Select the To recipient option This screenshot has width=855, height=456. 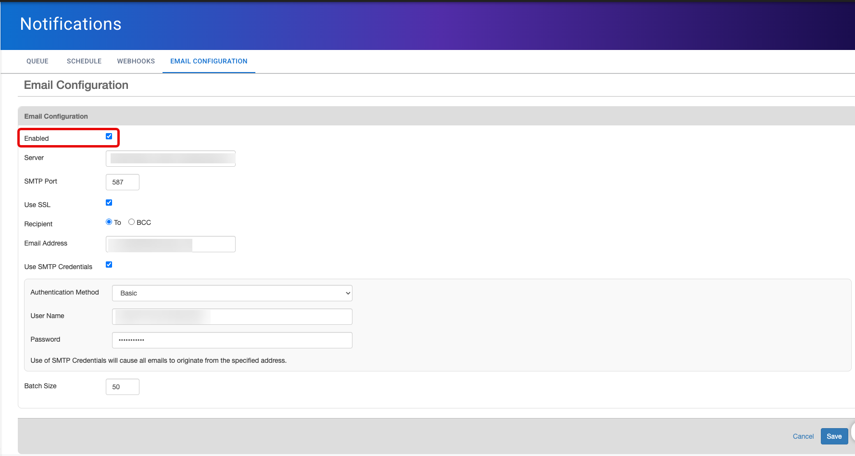[109, 222]
